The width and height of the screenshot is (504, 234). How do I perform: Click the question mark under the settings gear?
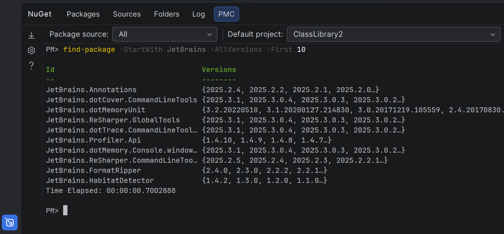(31, 66)
